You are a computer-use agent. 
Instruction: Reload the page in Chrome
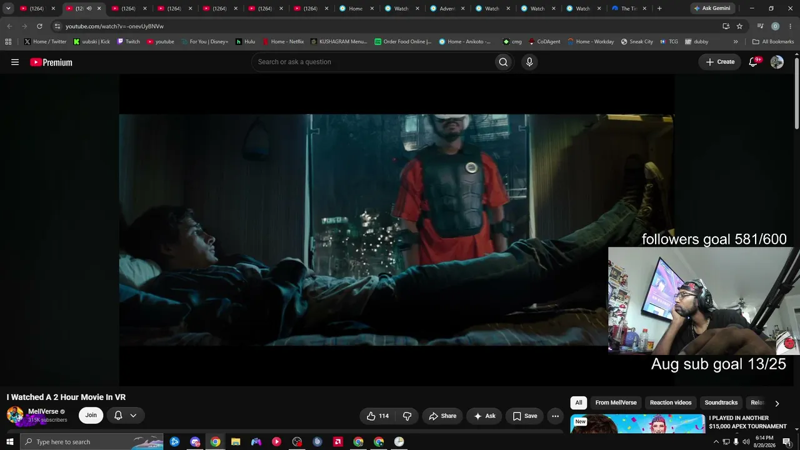[39, 26]
